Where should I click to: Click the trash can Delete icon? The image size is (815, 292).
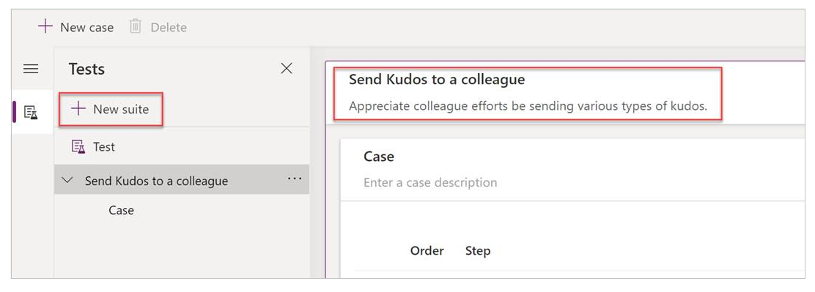click(x=135, y=26)
